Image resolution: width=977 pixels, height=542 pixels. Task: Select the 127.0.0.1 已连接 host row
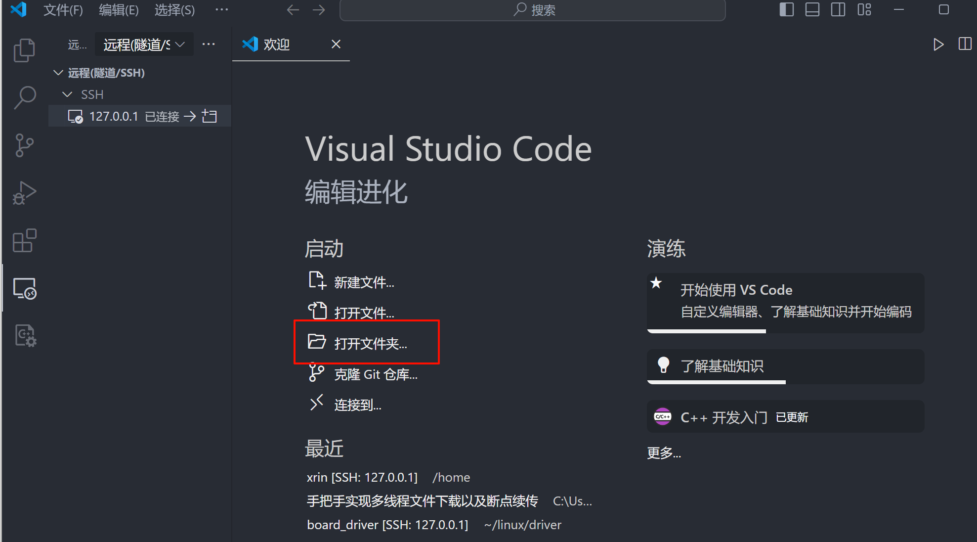(140, 116)
